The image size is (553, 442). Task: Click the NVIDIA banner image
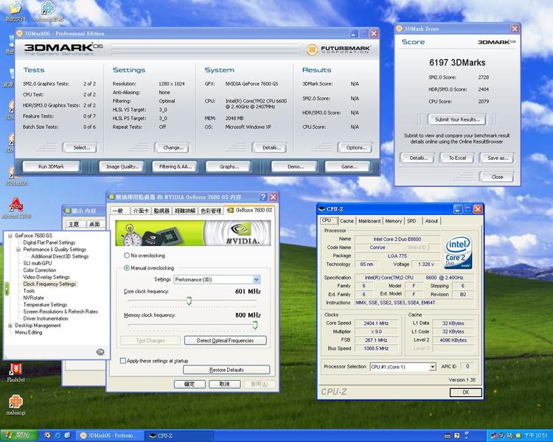(193, 233)
